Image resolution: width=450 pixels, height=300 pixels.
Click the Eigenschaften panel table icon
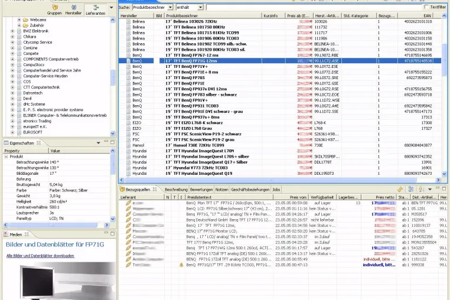tap(6, 143)
